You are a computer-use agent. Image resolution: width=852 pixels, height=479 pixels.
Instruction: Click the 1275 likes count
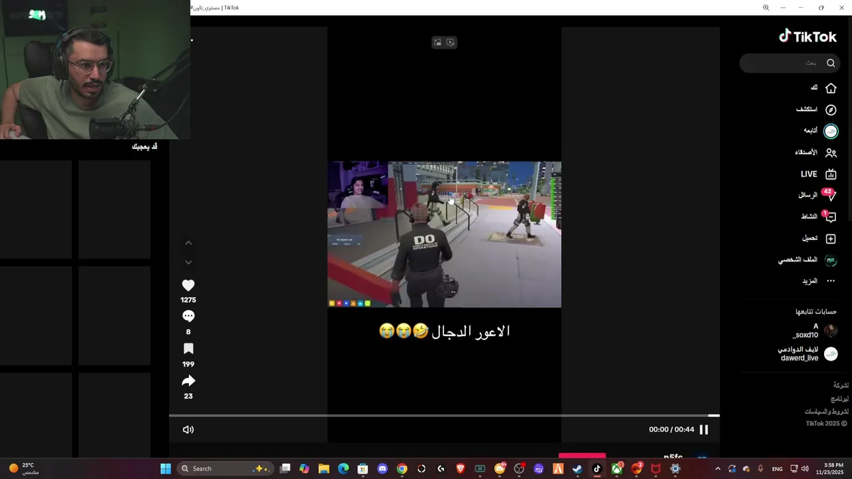point(188,300)
